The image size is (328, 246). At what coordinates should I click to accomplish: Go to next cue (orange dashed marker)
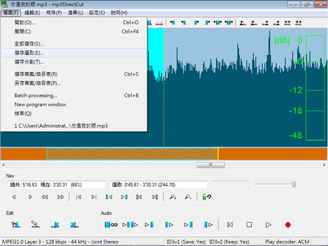point(93,197)
